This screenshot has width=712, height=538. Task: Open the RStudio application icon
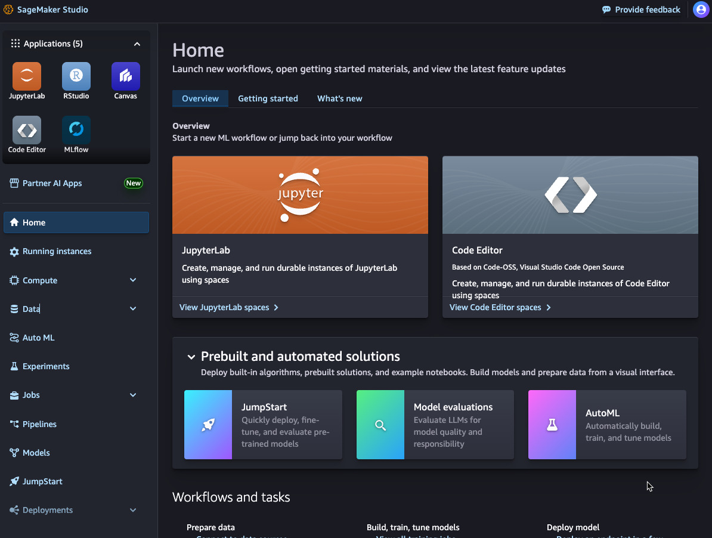76,76
